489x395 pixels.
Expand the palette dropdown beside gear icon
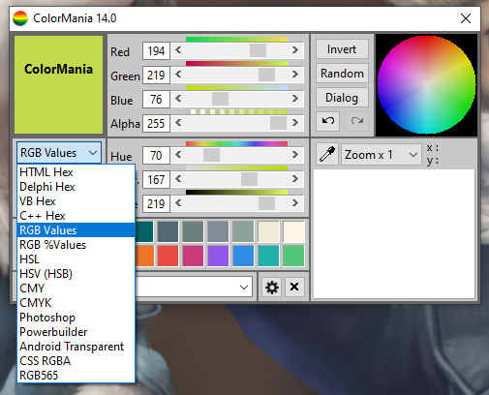194,287
